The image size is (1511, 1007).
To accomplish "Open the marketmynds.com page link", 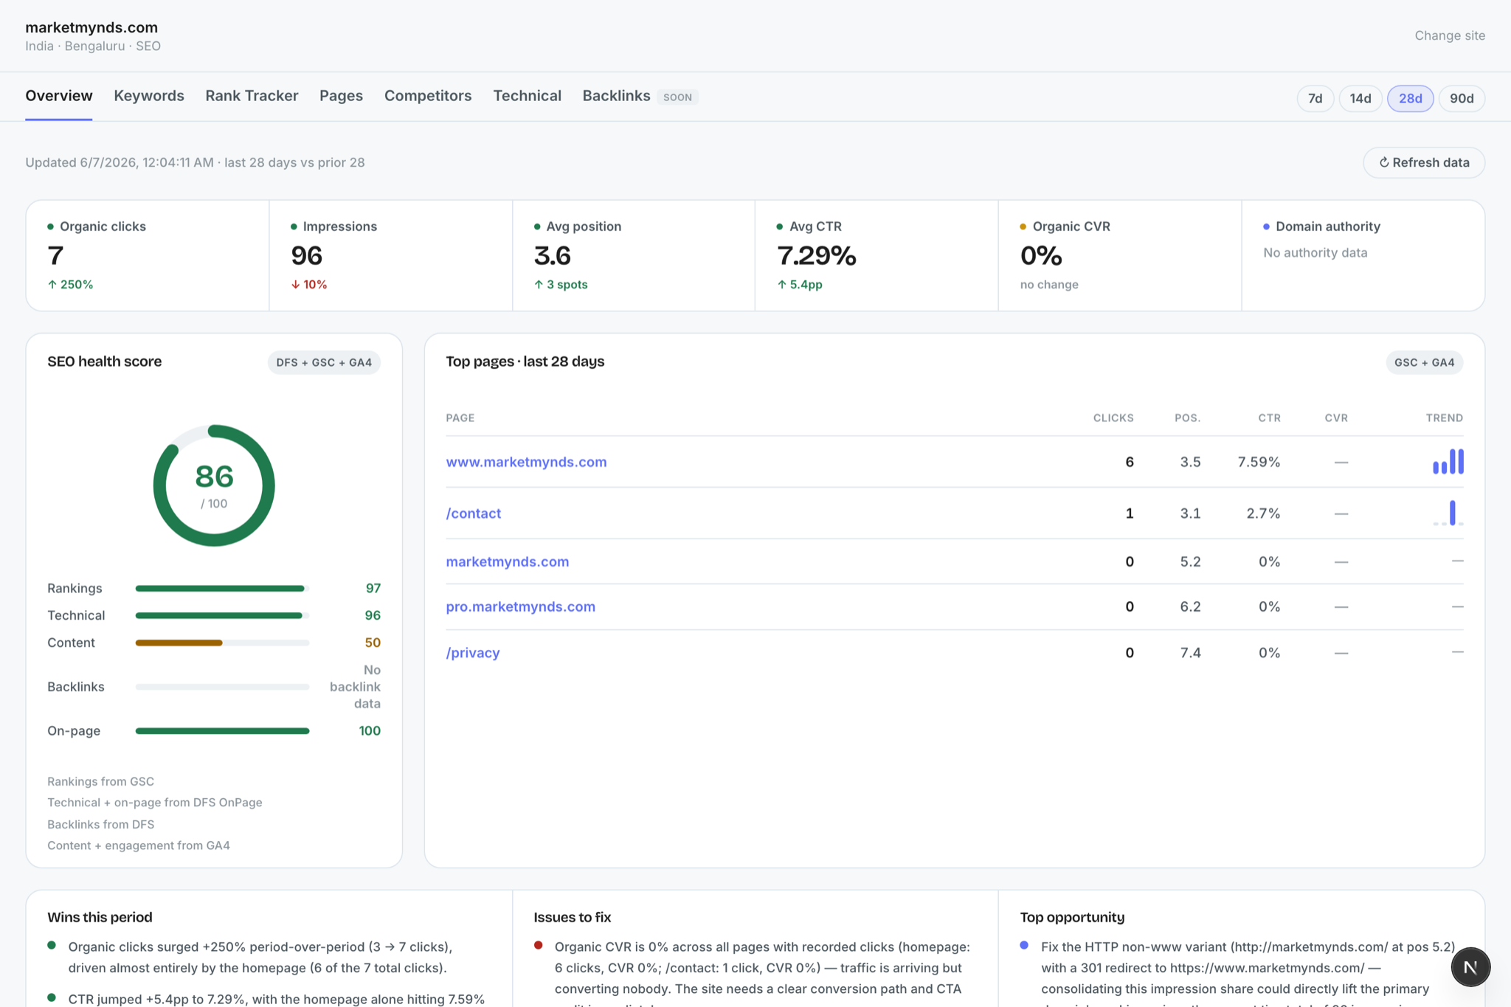I will (x=507, y=561).
